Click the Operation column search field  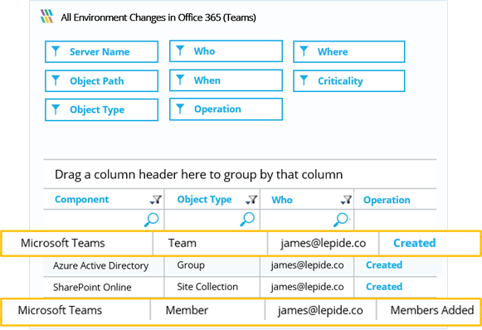coord(396,220)
